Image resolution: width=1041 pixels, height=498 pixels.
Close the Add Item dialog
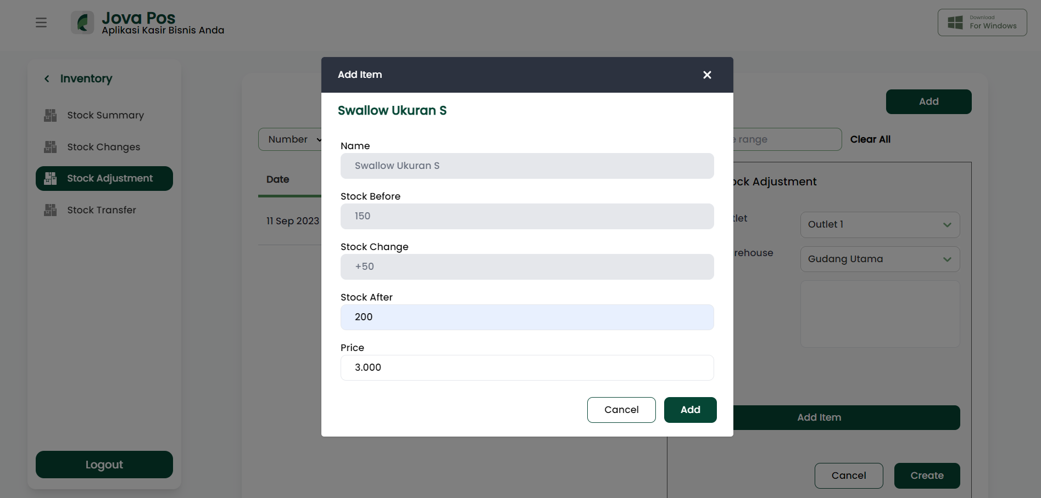pyautogui.click(x=707, y=75)
